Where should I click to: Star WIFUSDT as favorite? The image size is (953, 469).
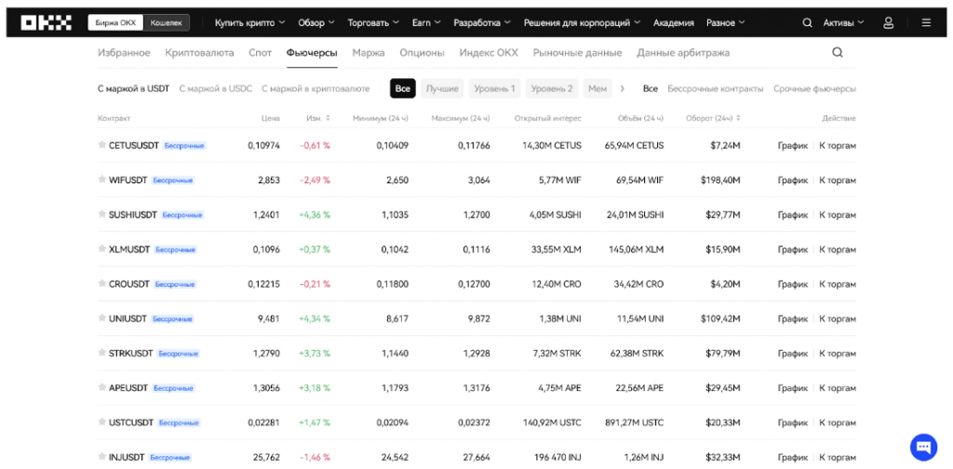pyautogui.click(x=102, y=180)
